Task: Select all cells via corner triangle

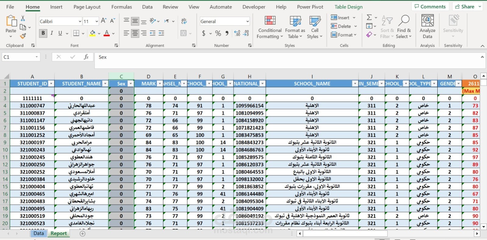Action: click(x=6, y=77)
